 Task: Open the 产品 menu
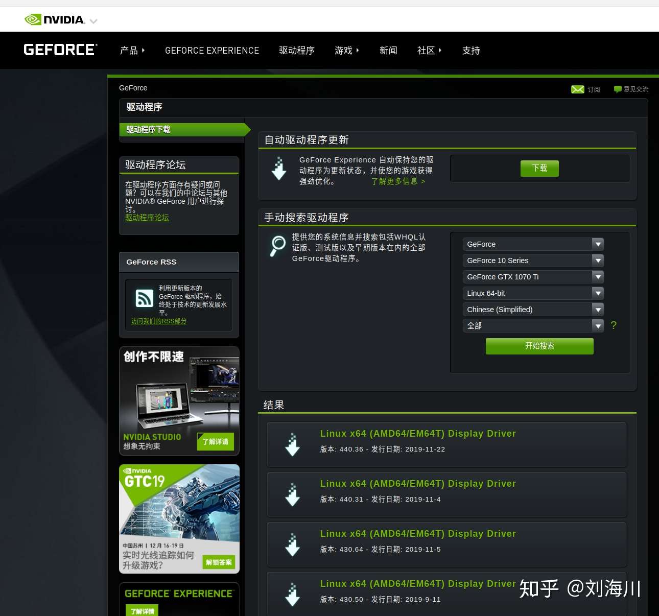click(x=132, y=51)
